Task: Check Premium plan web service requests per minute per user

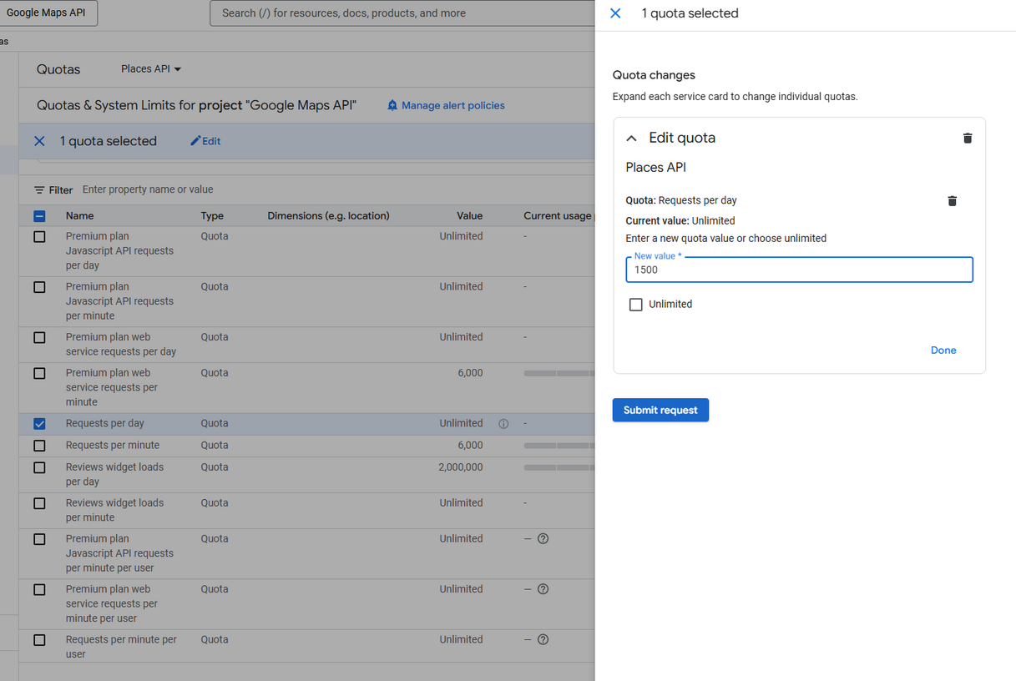Action: pyautogui.click(x=39, y=590)
